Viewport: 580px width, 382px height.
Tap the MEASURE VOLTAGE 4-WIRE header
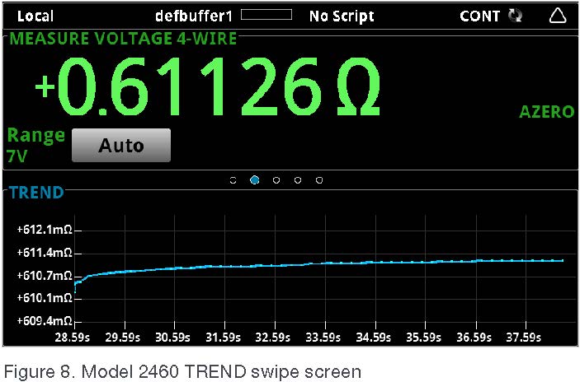click(123, 39)
